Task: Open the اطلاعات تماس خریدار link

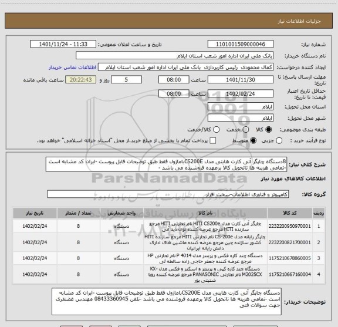Action: tap(72, 68)
